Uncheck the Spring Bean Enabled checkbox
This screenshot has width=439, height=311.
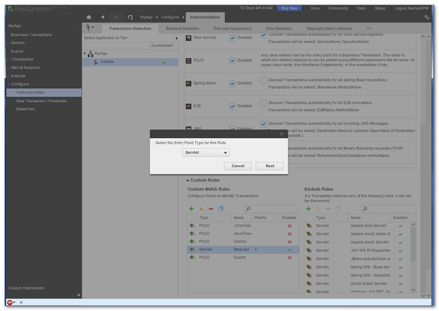tap(232, 83)
